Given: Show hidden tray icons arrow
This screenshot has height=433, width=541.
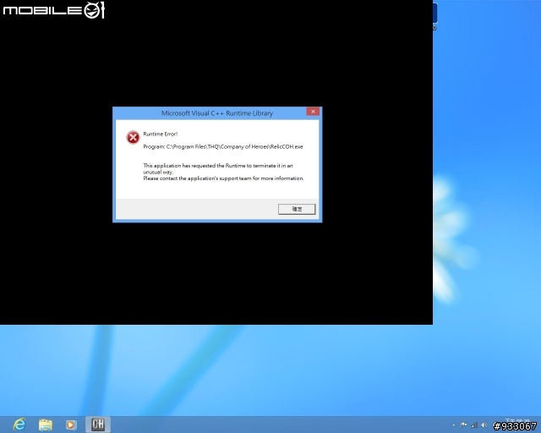Looking at the screenshot, I should [x=454, y=425].
